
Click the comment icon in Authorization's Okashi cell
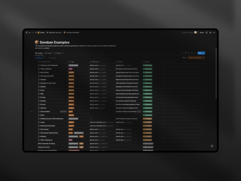pos(138,112)
